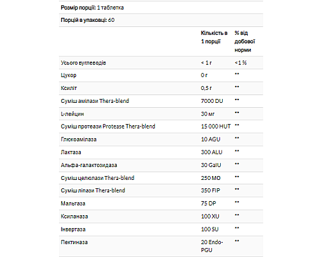Select the 'L-лейцин' ingredient row
This screenshot has width=321, height=257.
(x=161, y=114)
